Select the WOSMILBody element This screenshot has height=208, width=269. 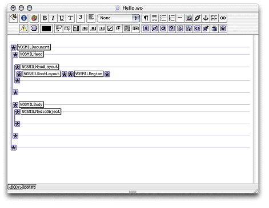(31, 104)
